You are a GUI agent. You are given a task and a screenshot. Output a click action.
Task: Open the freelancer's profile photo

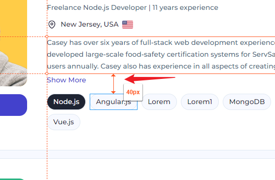[13, 43]
